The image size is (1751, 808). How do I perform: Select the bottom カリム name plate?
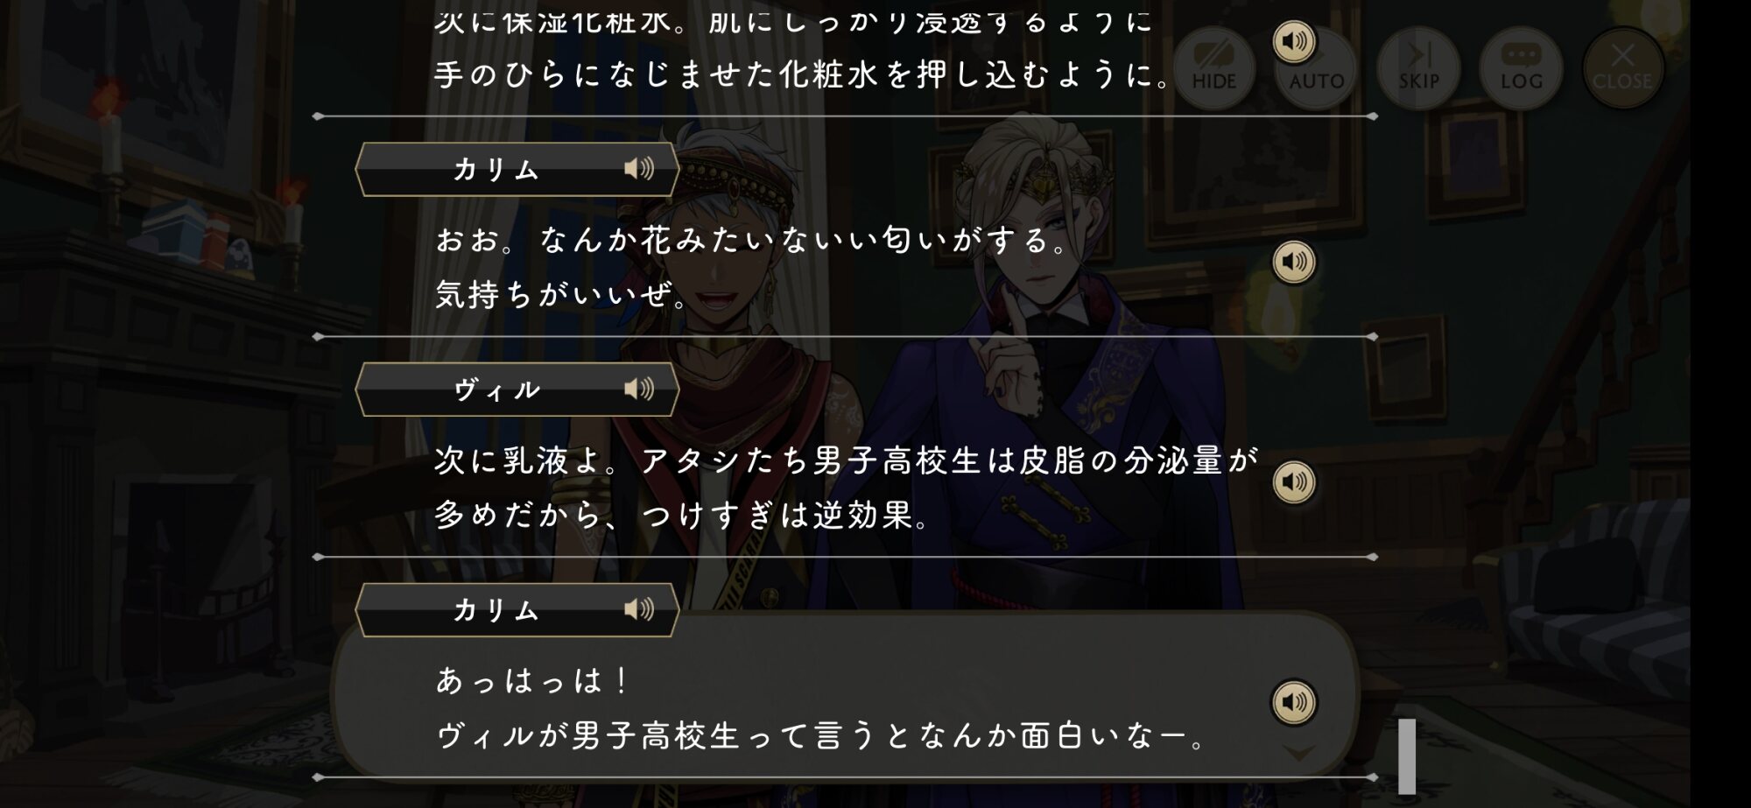[x=517, y=609]
